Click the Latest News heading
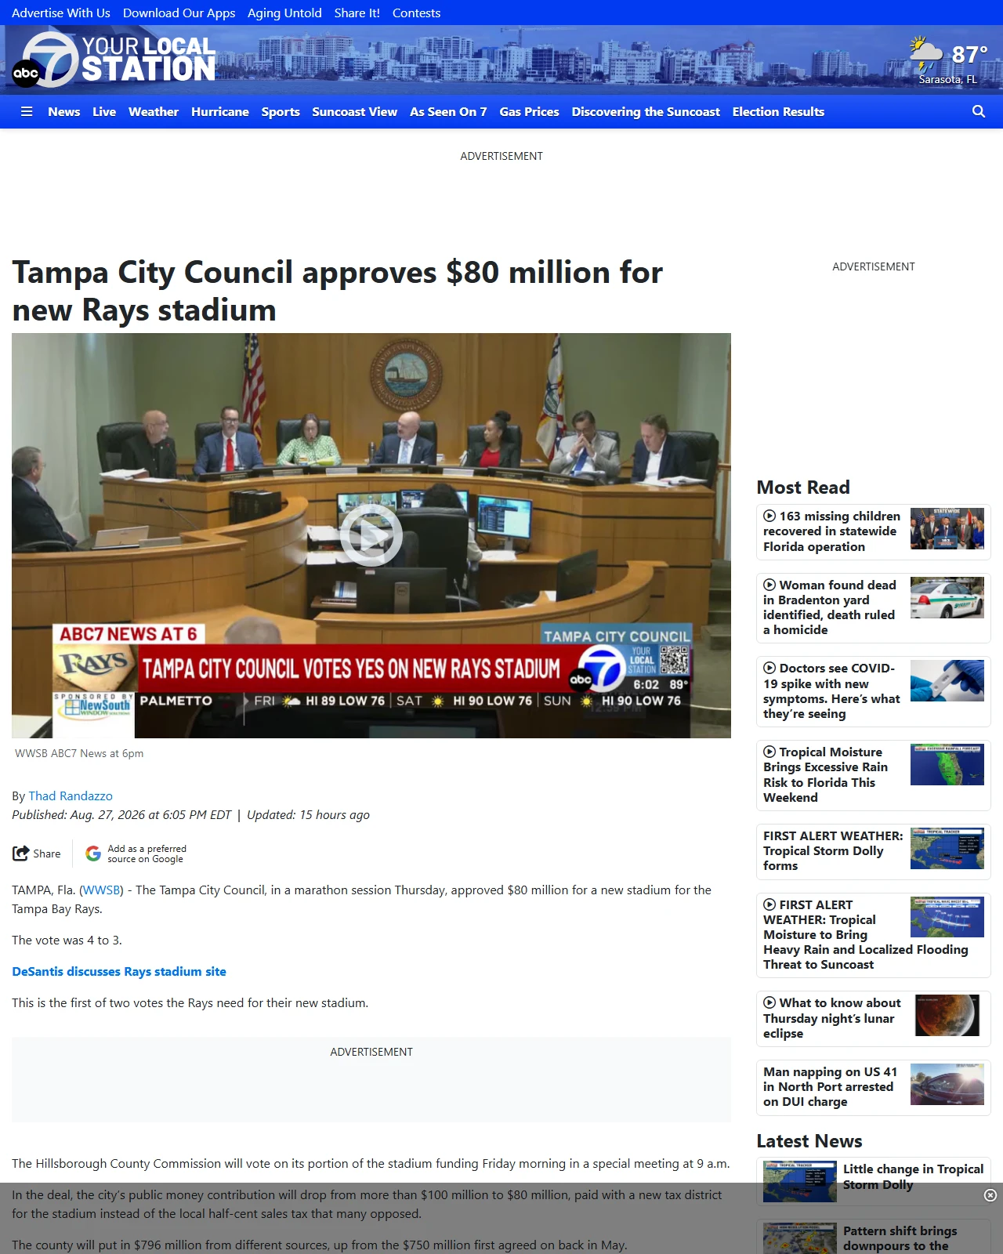 coord(809,1140)
